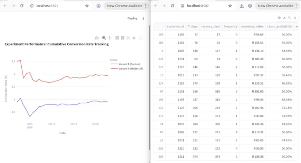This screenshot has width=301, height=163.
Task: Select the row index cell 226
Action: (x=159, y=59)
